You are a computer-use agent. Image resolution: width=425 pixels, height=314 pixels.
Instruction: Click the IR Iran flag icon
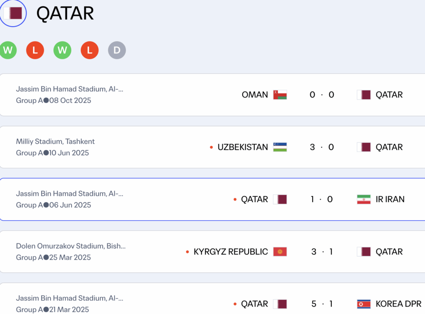tap(364, 199)
